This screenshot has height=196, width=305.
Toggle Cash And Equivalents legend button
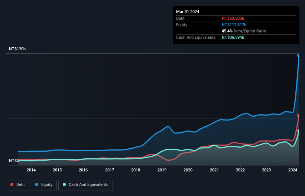click(x=85, y=185)
